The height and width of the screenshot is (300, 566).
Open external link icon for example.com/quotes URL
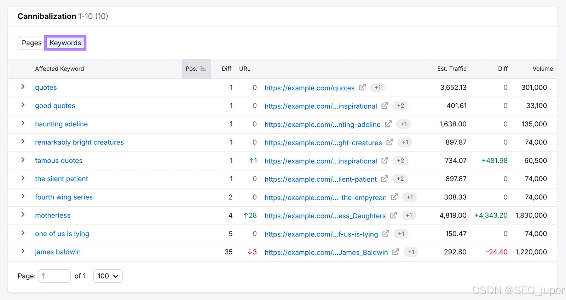click(x=362, y=87)
